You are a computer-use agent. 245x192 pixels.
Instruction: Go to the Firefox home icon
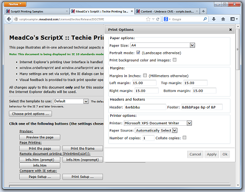tap(223, 19)
